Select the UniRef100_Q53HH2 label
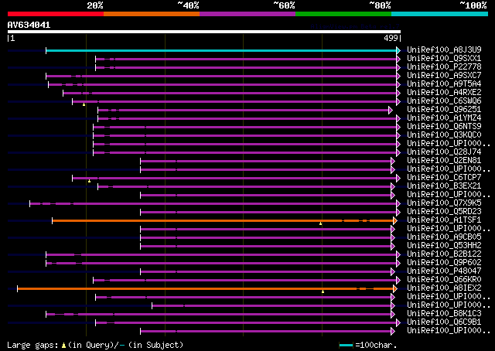Screen dimensions: 495x351 [x=444, y=246]
